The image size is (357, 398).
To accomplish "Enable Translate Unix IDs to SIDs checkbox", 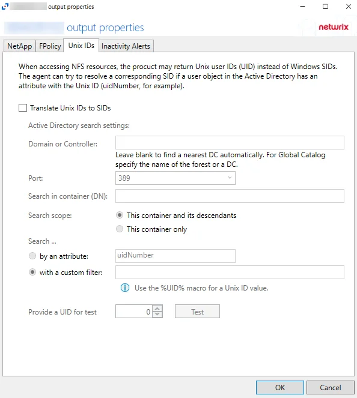I will pyautogui.click(x=23, y=108).
